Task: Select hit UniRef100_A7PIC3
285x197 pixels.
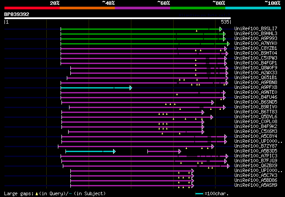Action: pos(256,156)
